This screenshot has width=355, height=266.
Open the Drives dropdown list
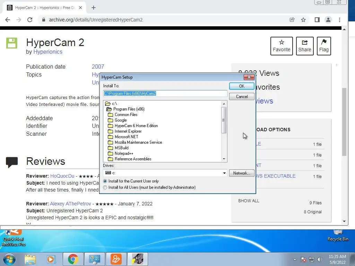pos(224,173)
